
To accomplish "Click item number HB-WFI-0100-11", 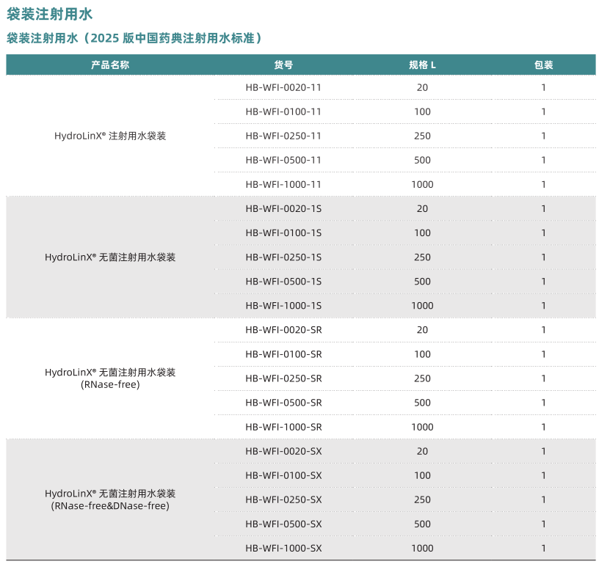I will pyautogui.click(x=283, y=111).
